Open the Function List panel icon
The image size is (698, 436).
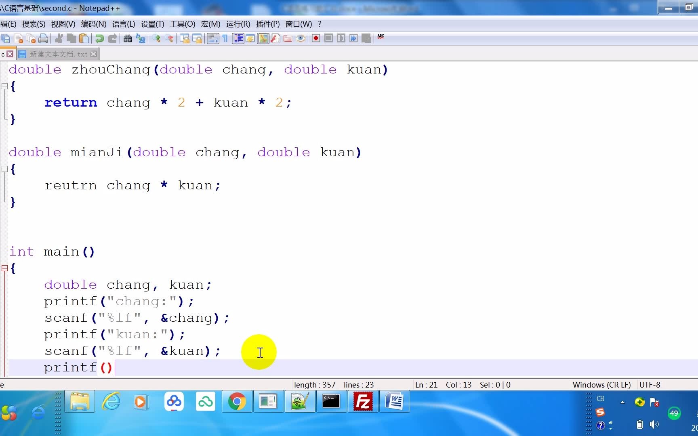pos(275,38)
